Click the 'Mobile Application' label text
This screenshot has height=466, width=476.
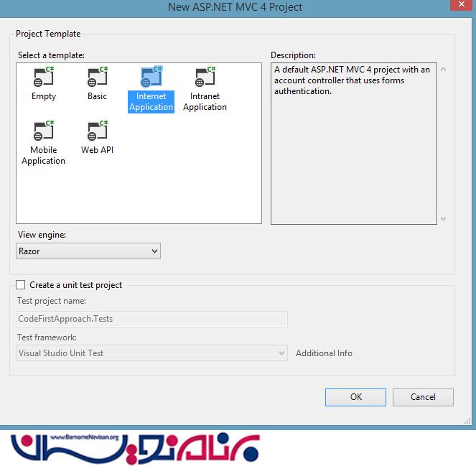43,155
